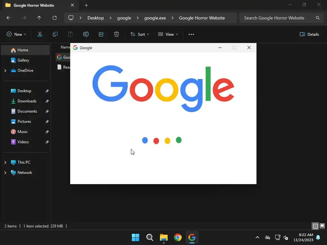
Task: Add a new Explorer tab
Action: point(86,5)
